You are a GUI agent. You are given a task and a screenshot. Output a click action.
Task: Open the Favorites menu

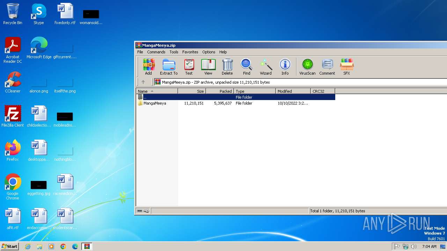(190, 52)
